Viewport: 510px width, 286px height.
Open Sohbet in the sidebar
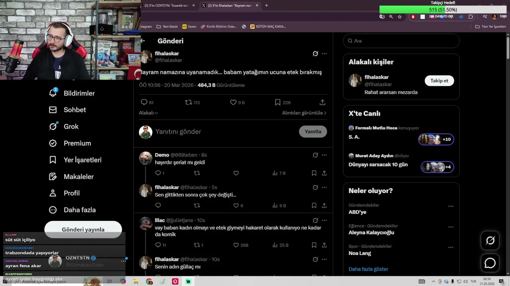coord(67,110)
